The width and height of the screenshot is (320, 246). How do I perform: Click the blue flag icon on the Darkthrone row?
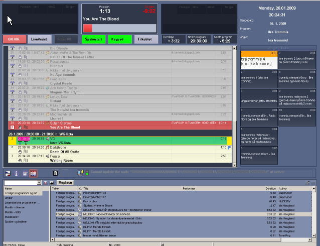(229, 148)
